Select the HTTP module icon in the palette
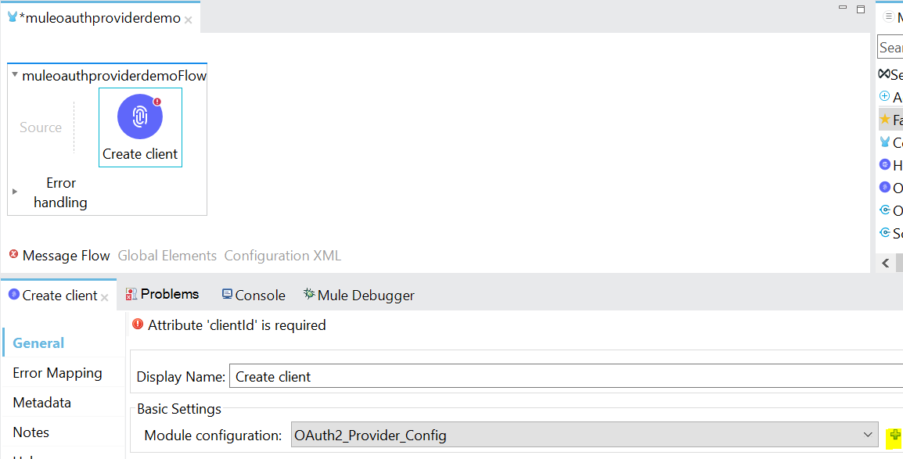 885,164
